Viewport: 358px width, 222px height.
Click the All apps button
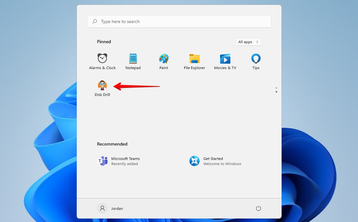[x=248, y=42]
